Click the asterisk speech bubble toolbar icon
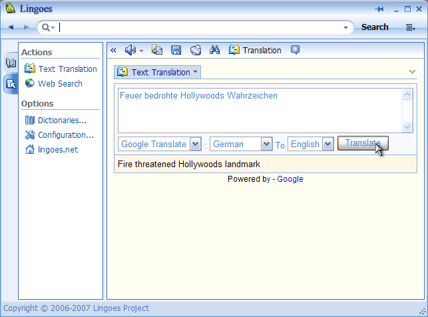The height and width of the screenshot is (317, 428). [x=295, y=50]
